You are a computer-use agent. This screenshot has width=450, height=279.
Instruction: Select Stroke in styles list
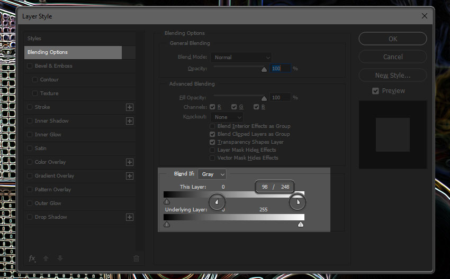coord(42,107)
